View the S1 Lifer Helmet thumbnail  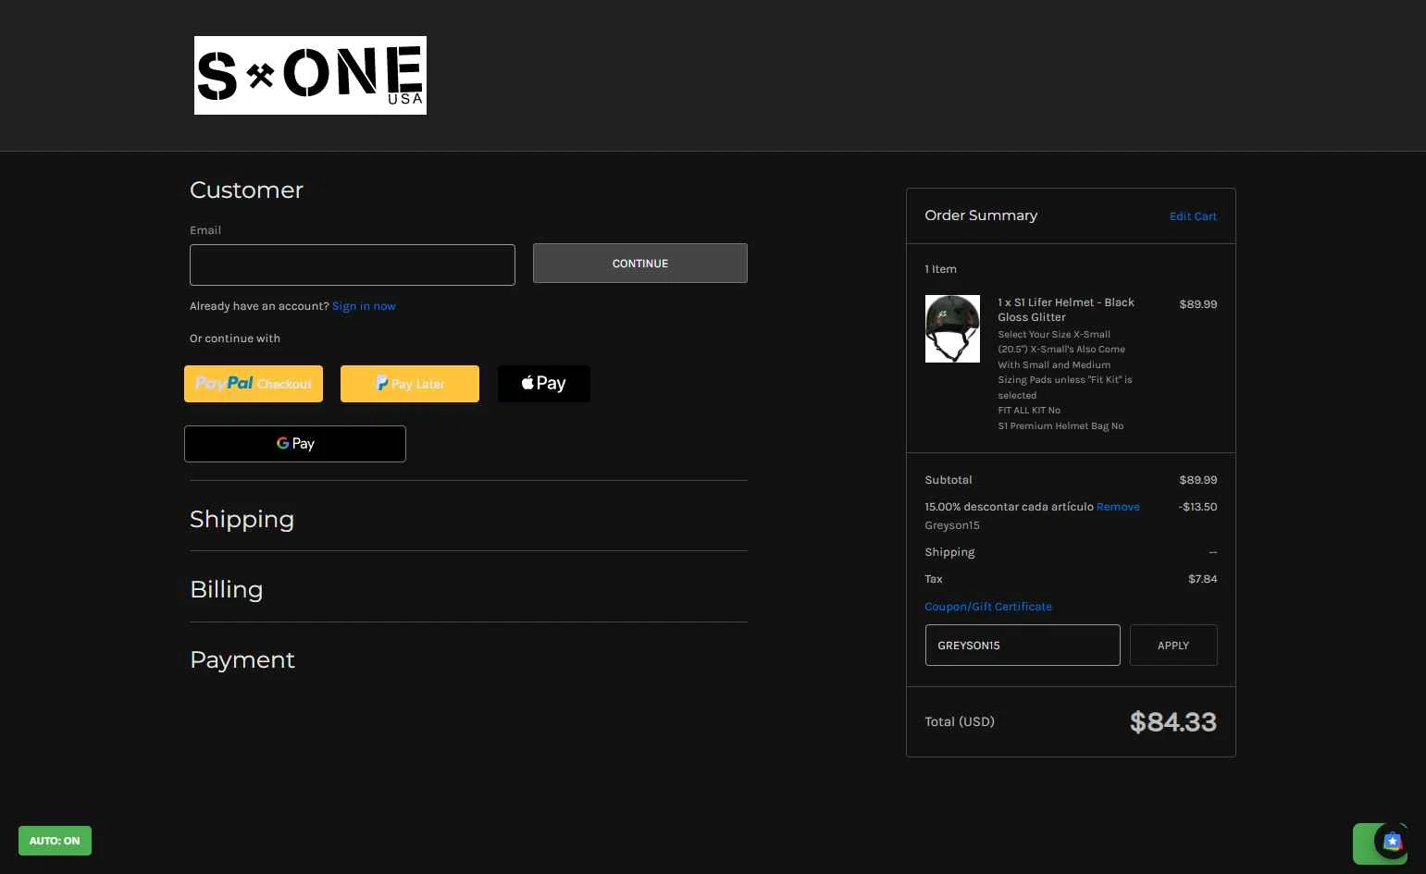[x=952, y=328]
